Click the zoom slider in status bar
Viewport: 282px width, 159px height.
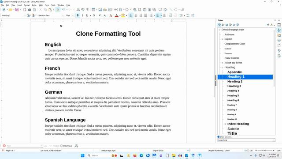pos(265,150)
